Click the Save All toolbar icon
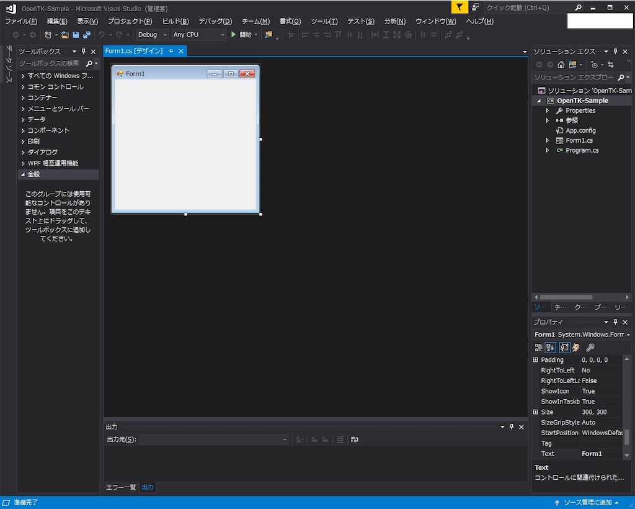 (87, 35)
